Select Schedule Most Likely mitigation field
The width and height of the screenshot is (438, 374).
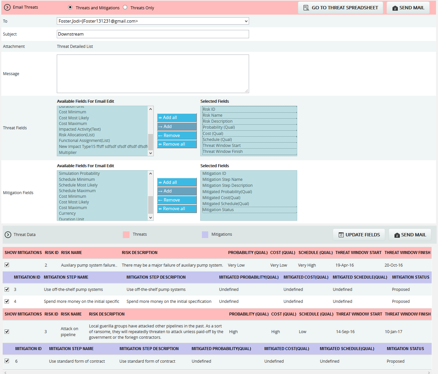point(78,185)
